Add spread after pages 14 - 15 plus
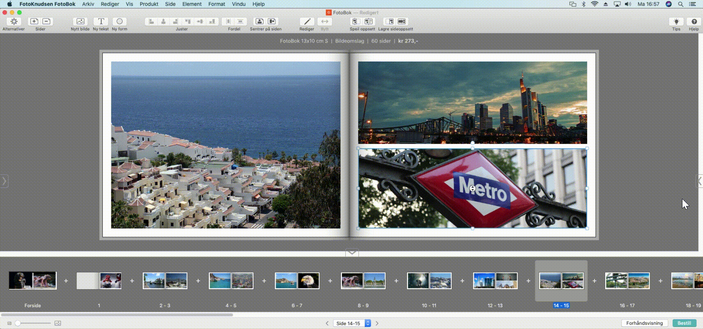The width and height of the screenshot is (703, 329). 594,281
